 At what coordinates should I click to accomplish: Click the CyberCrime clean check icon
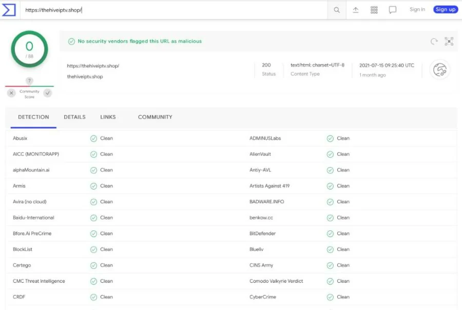[330, 297]
